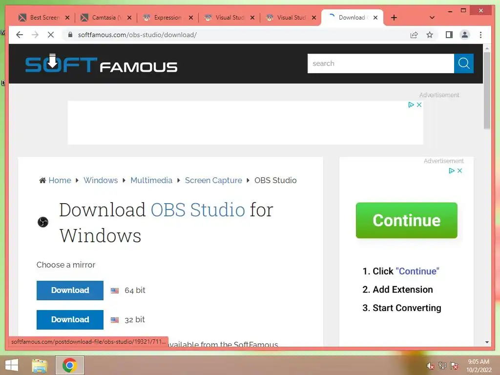The height and width of the screenshot is (375, 500).
Task: Click the Chrome taskbar icon
Action: pos(70,365)
